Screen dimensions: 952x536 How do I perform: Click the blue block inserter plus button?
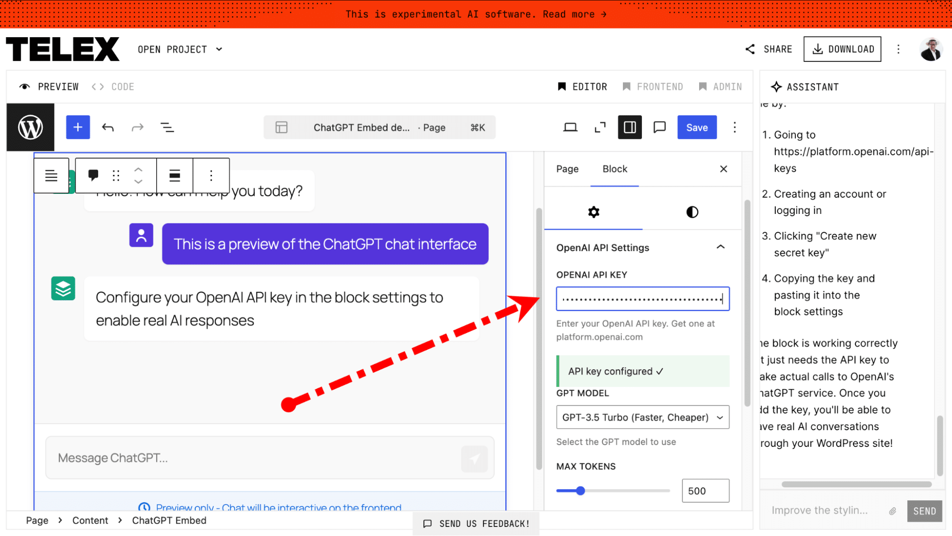(x=78, y=127)
